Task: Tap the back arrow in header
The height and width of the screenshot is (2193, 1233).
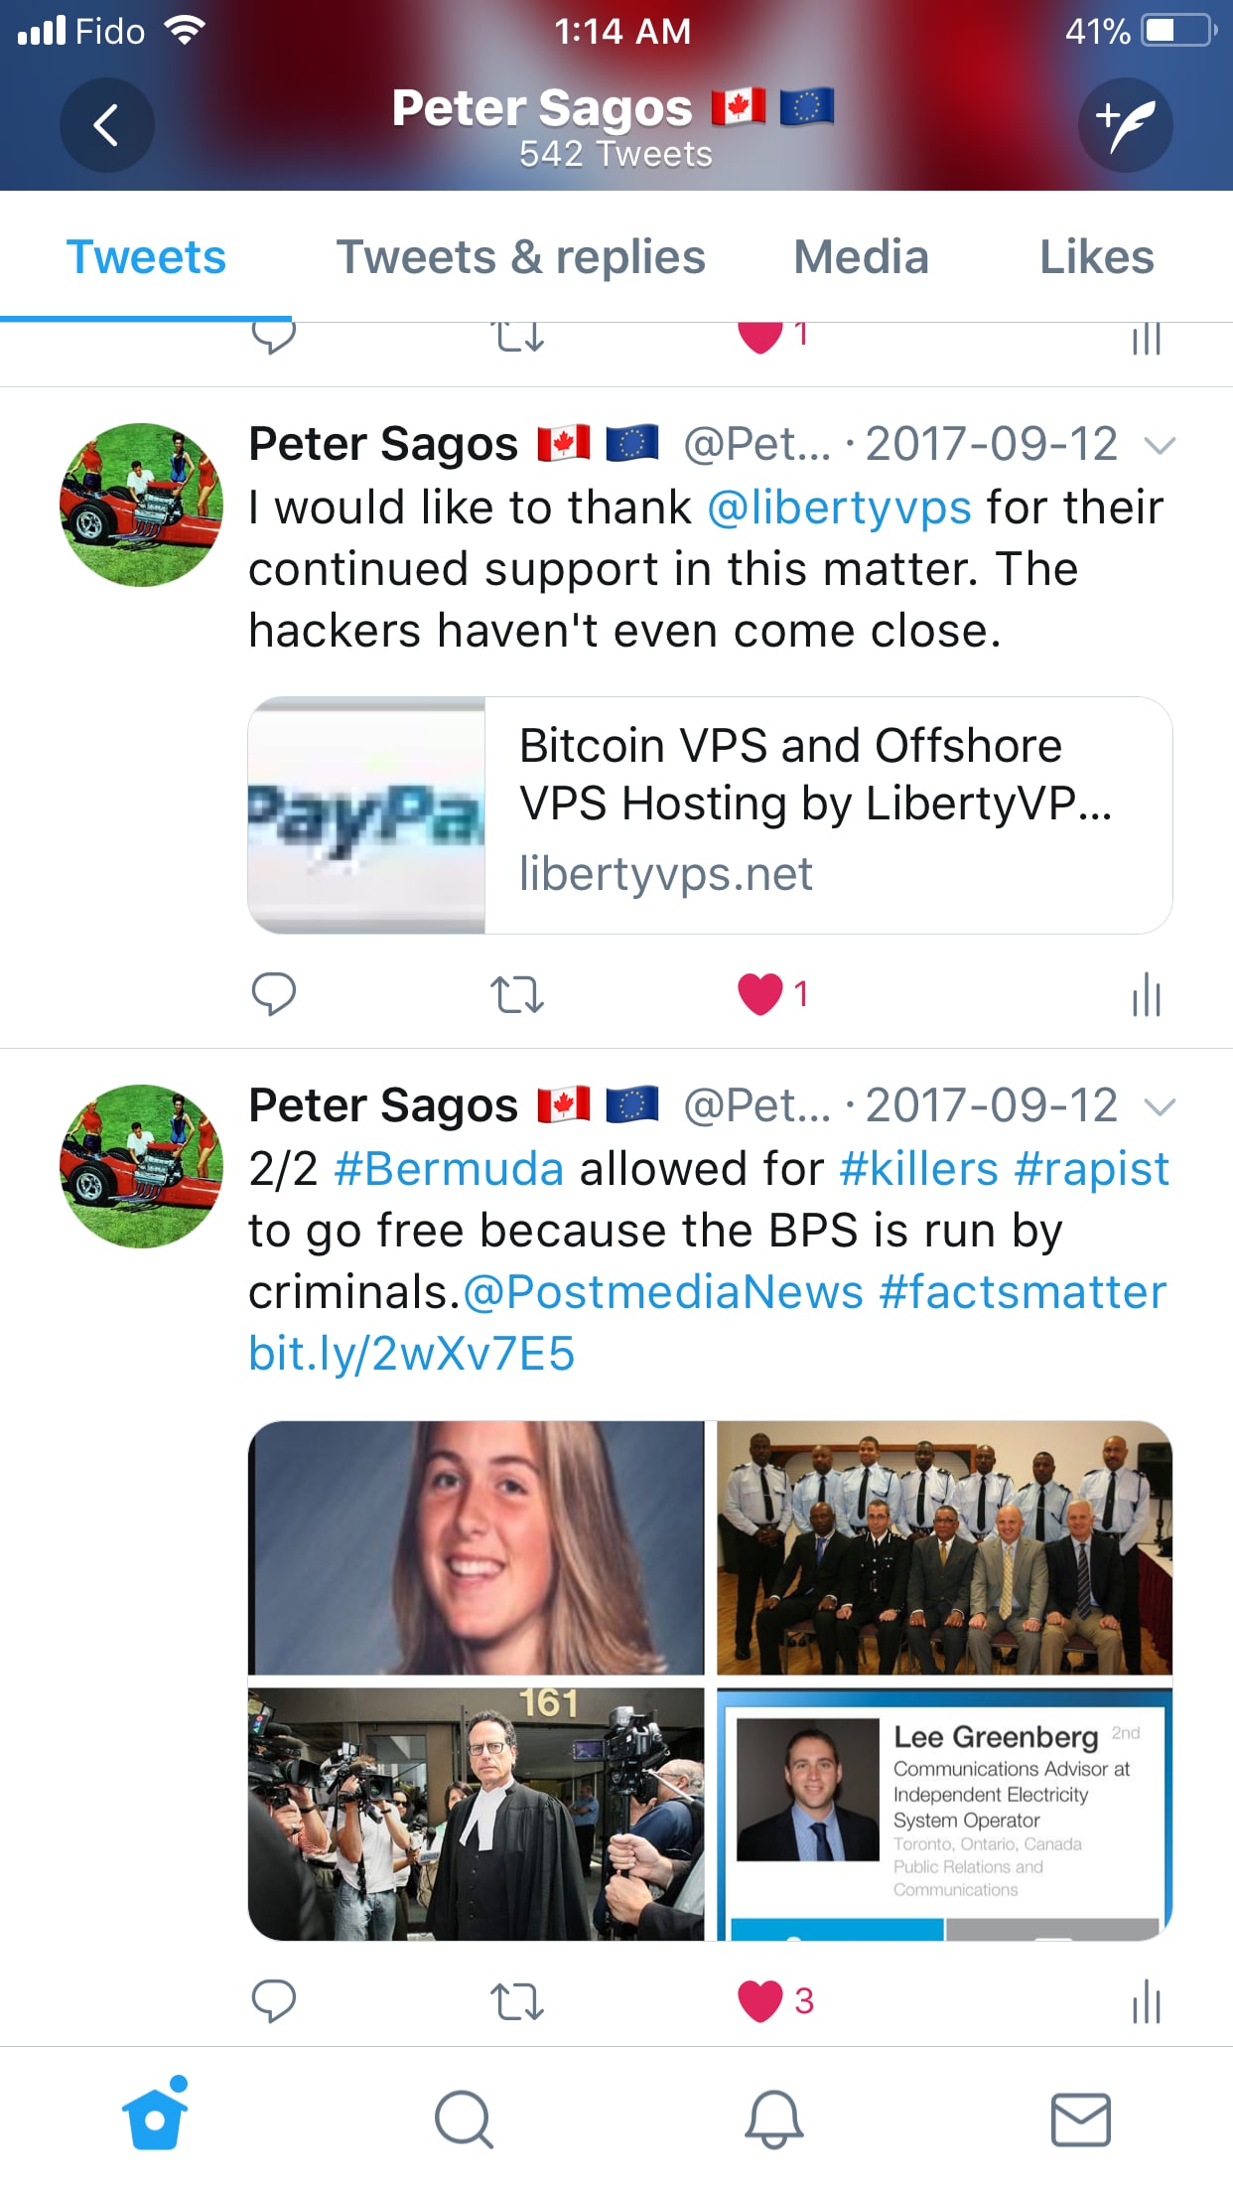Action: pos(106,125)
